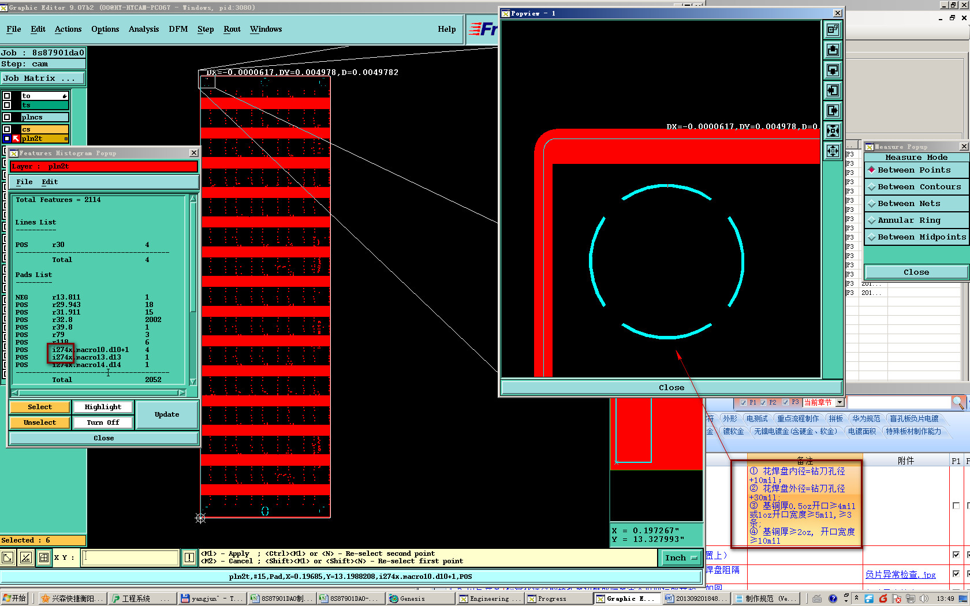
Task: Open yangjun taskbar item
Action: pyautogui.click(x=212, y=598)
